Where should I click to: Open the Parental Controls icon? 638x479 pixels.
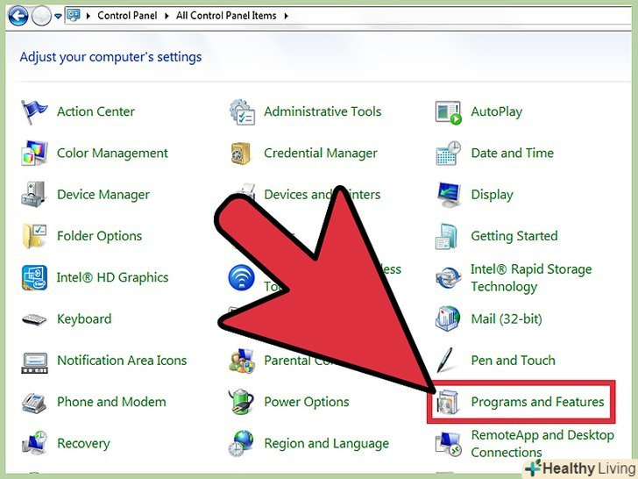[242, 361]
